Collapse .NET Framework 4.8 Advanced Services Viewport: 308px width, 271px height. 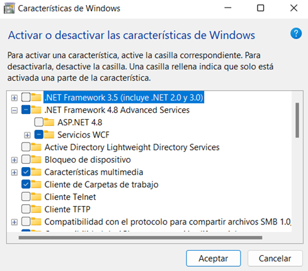tap(14, 110)
